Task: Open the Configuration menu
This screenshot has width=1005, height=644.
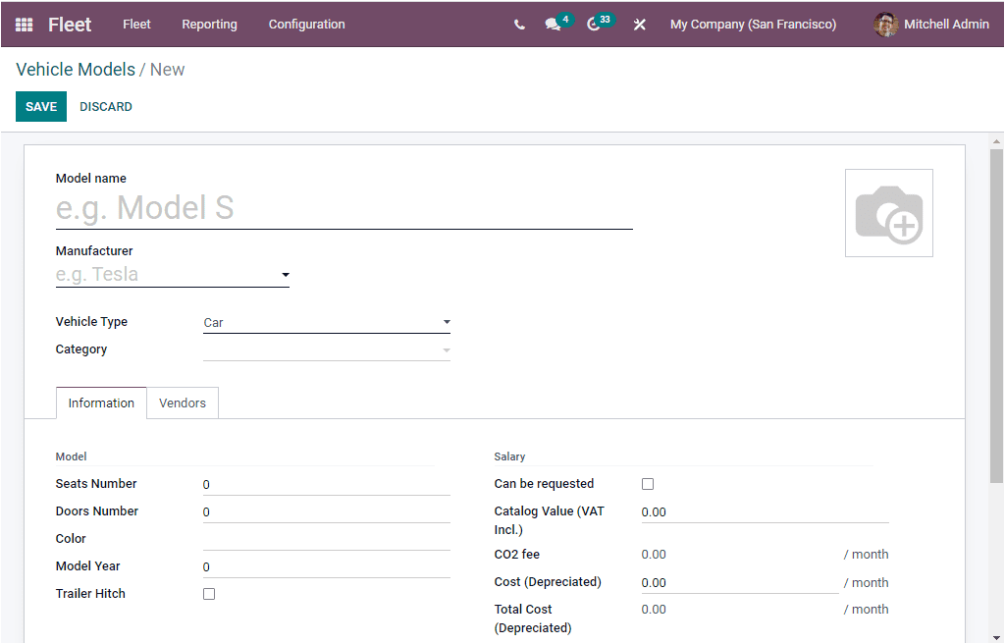Action: pyautogui.click(x=306, y=25)
